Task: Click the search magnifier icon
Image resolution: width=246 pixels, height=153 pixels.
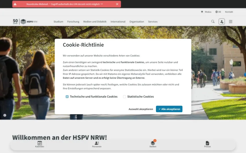Action: tap(213, 21)
